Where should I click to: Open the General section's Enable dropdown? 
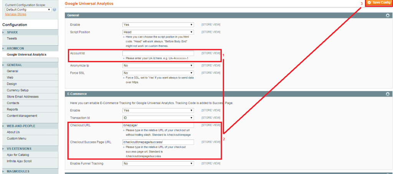click(158, 25)
